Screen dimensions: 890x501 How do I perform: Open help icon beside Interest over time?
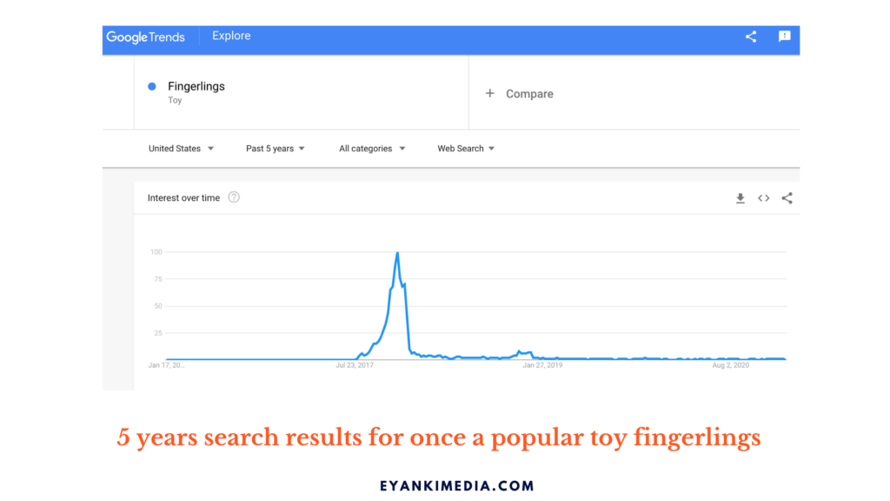pyautogui.click(x=234, y=197)
